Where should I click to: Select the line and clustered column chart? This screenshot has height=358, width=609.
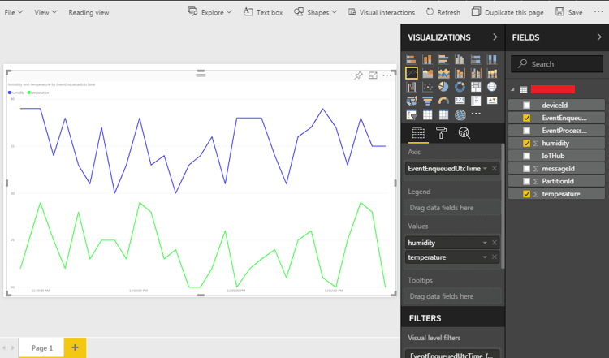pyautogui.click(x=476, y=73)
